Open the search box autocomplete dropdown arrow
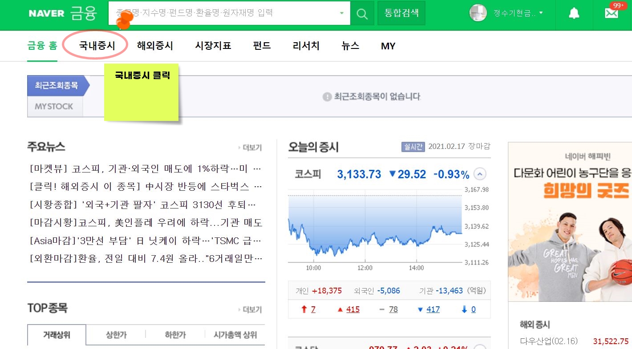Image resolution: width=632 pixels, height=349 pixels. [x=342, y=13]
